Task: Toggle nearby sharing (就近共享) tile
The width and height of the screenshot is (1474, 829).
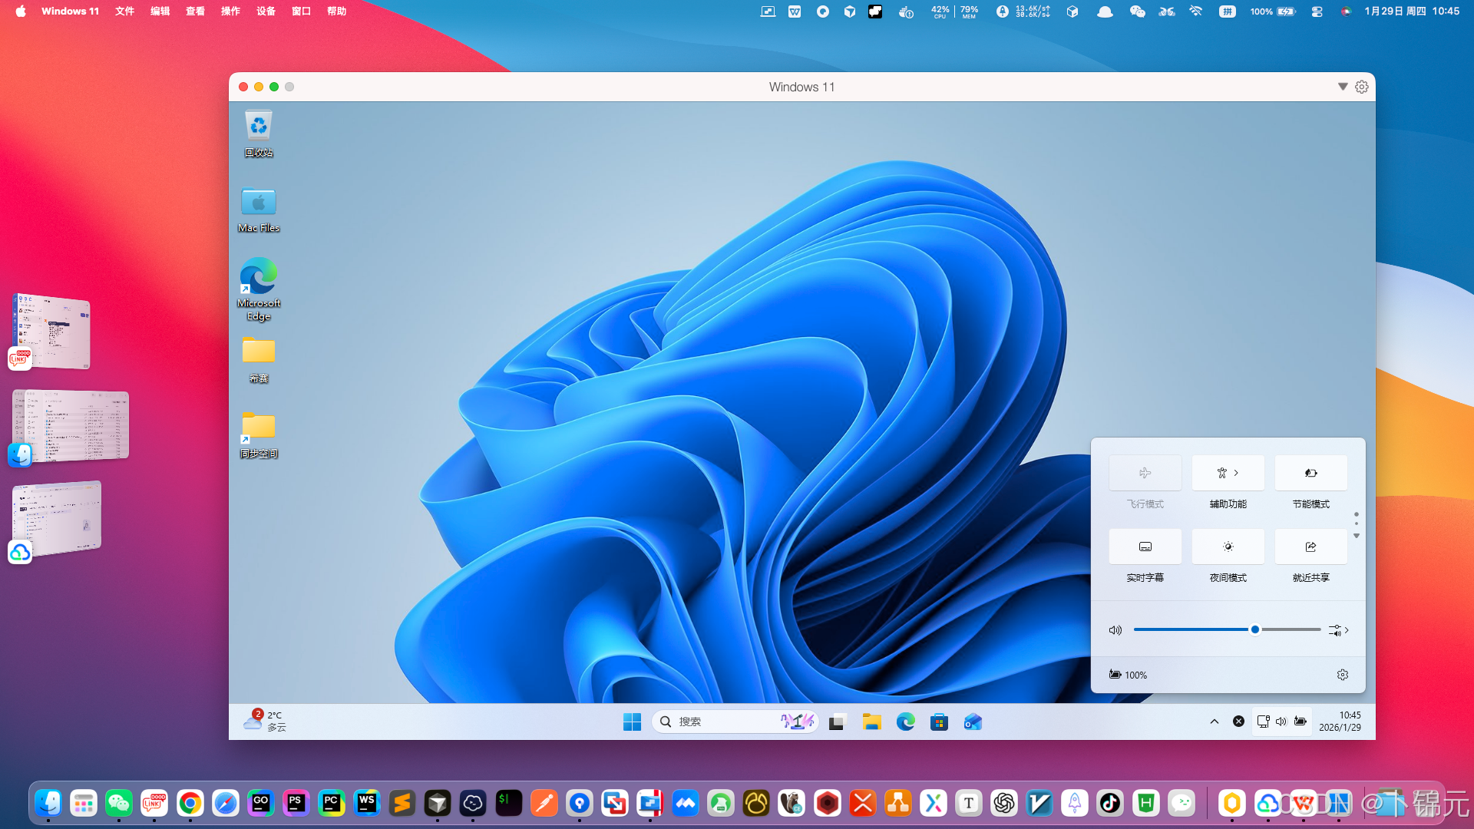Action: [1310, 547]
